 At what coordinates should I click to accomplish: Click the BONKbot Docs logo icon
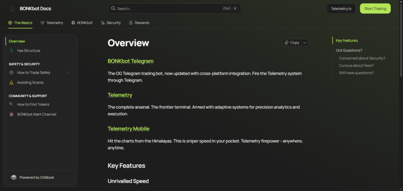coord(13,8)
